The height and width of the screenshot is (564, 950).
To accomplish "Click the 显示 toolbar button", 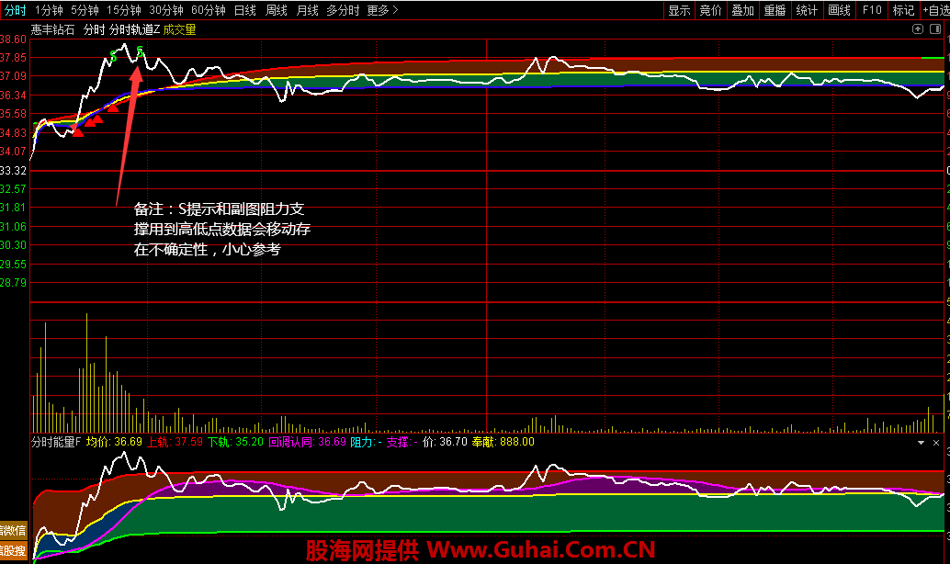I will click(x=679, y=10).
